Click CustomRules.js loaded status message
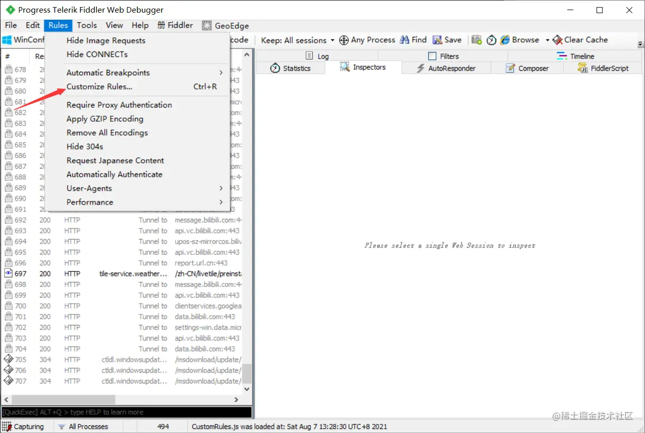This screenshot has height=433, width=645. (289, 426)
